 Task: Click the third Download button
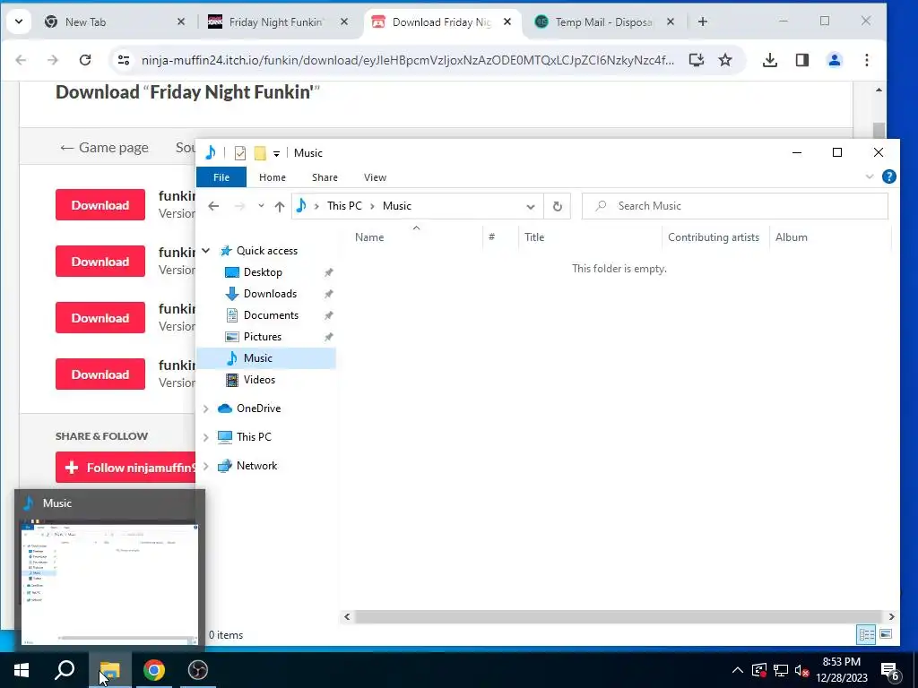(100, 318)
